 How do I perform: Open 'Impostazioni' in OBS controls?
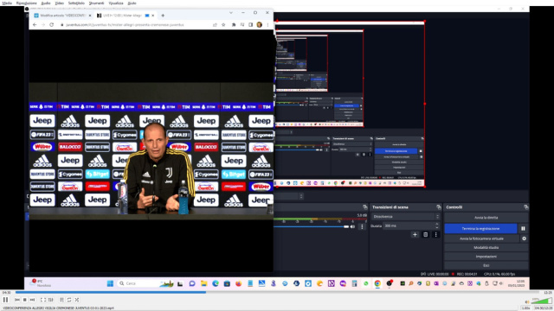point(486,257)
